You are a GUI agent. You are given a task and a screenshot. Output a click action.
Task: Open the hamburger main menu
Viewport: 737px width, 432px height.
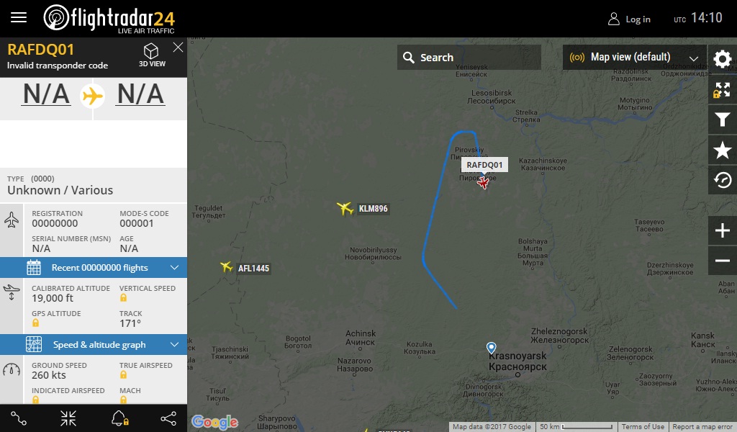19,18
